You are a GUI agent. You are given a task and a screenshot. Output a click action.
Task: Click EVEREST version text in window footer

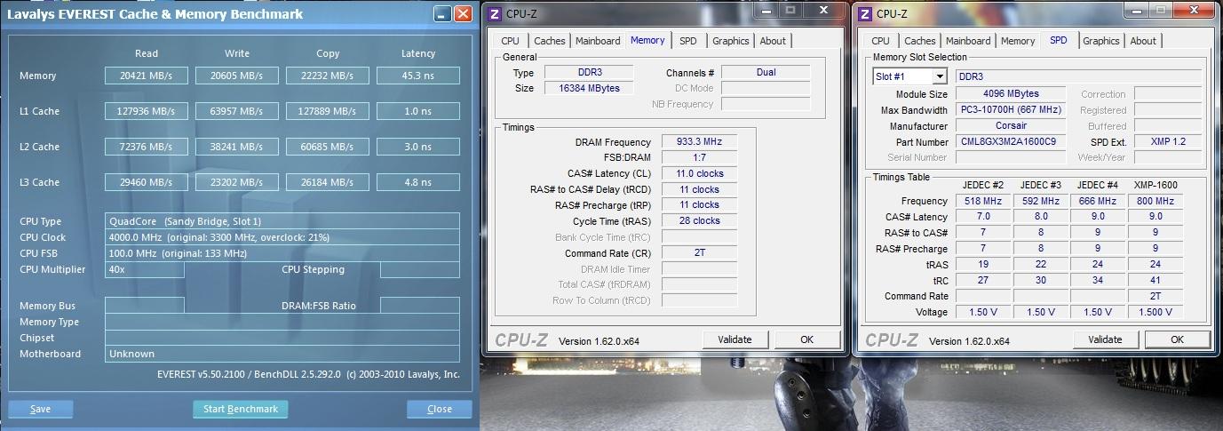(x=308, y=374)
